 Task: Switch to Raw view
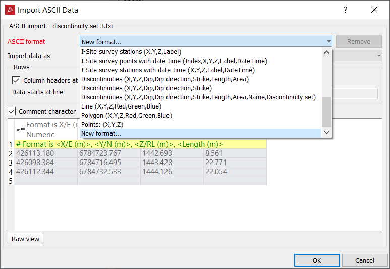click(26, 239)
